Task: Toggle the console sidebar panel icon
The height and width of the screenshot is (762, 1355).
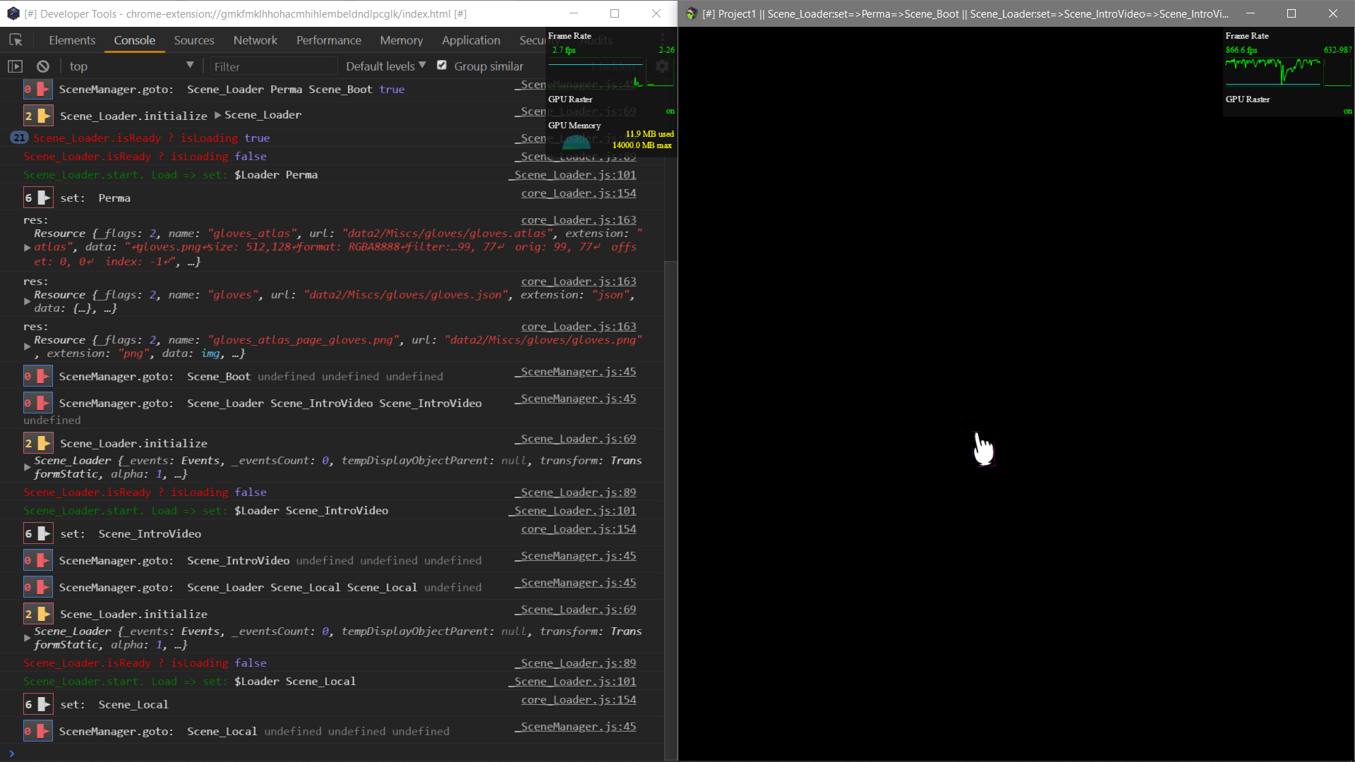Action: pos(15,66)
